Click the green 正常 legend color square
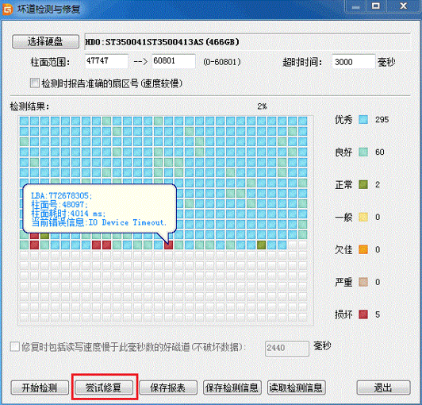The width and height of the screenshot is (422, 405). pos(363,184)
